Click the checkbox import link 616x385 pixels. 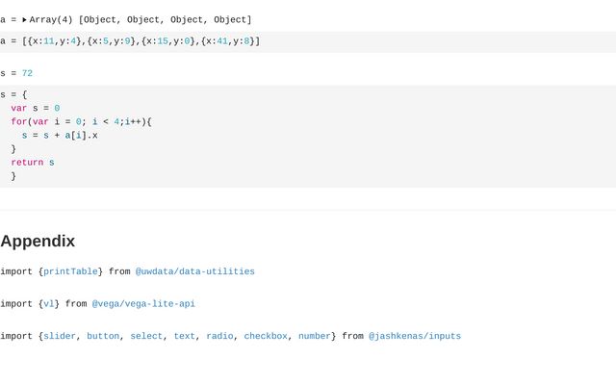[266, 336]
